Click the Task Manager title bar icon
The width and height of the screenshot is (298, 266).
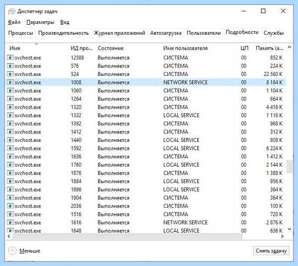click(x=11, y=11)
